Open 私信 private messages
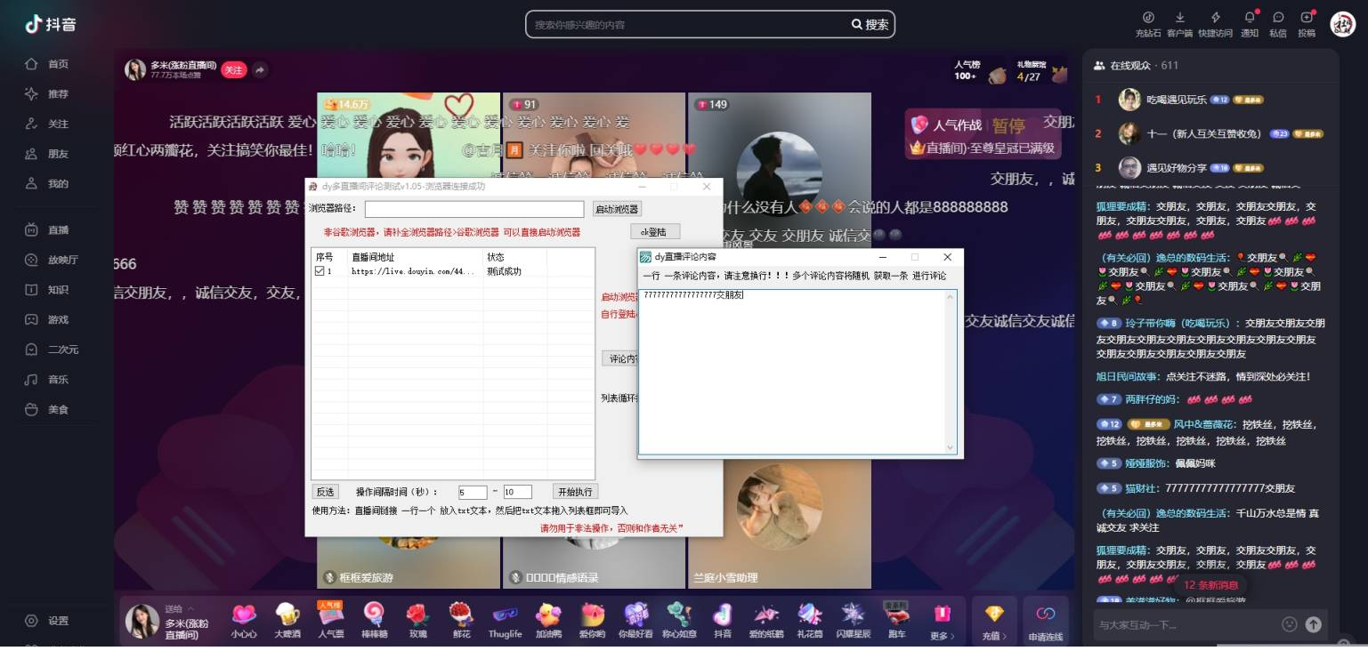 pos(1278,17)
